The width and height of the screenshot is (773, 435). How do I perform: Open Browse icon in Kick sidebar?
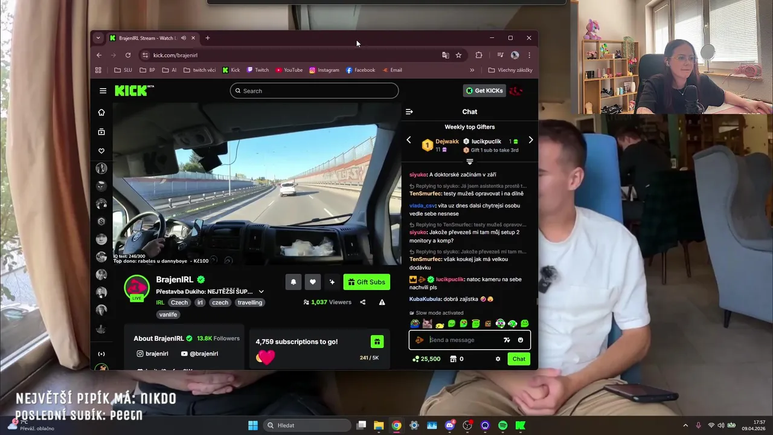point(101,132)
